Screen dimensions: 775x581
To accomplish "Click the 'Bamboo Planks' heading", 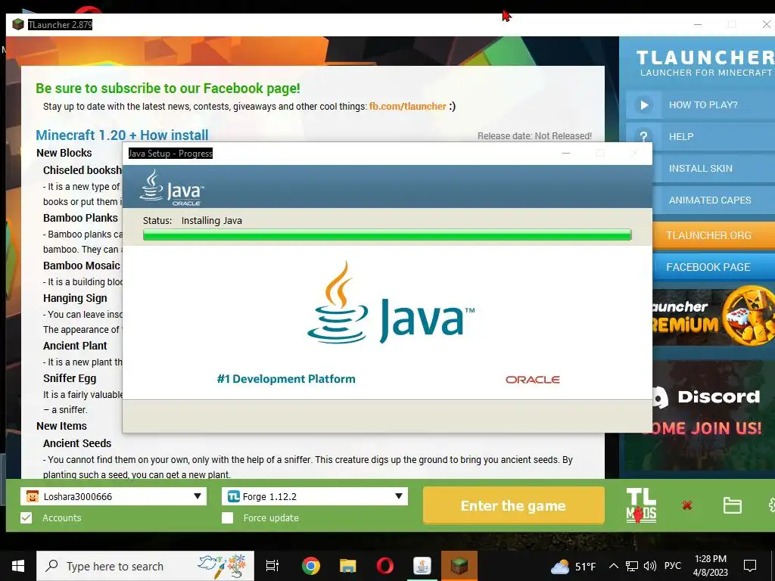I will pyautogui.click(x=80, y=218).
